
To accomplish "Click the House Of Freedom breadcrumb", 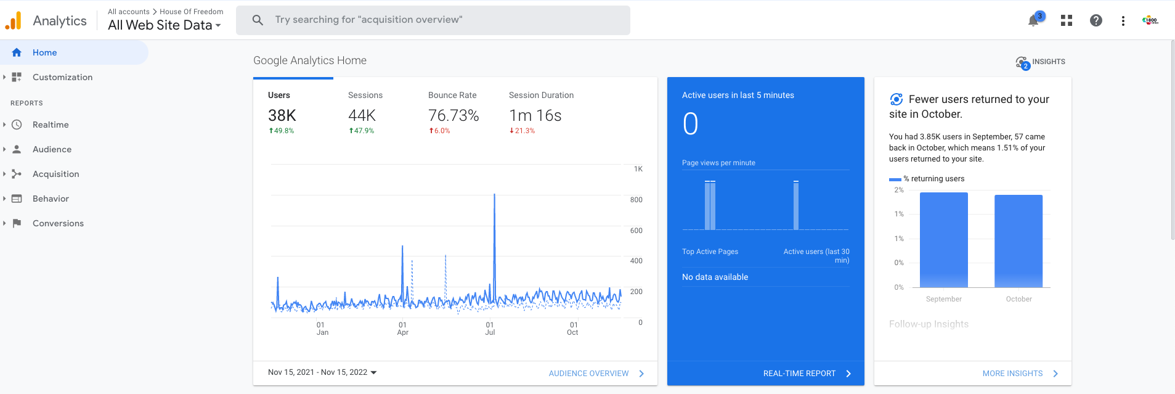I will click(x=192, y=12).
